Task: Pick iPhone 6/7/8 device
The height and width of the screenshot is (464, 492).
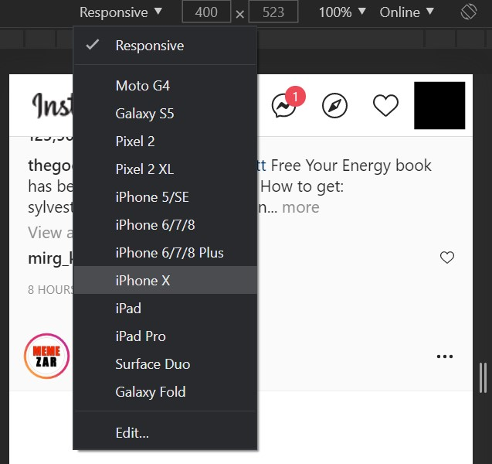Action: click(x=165, y=225)
